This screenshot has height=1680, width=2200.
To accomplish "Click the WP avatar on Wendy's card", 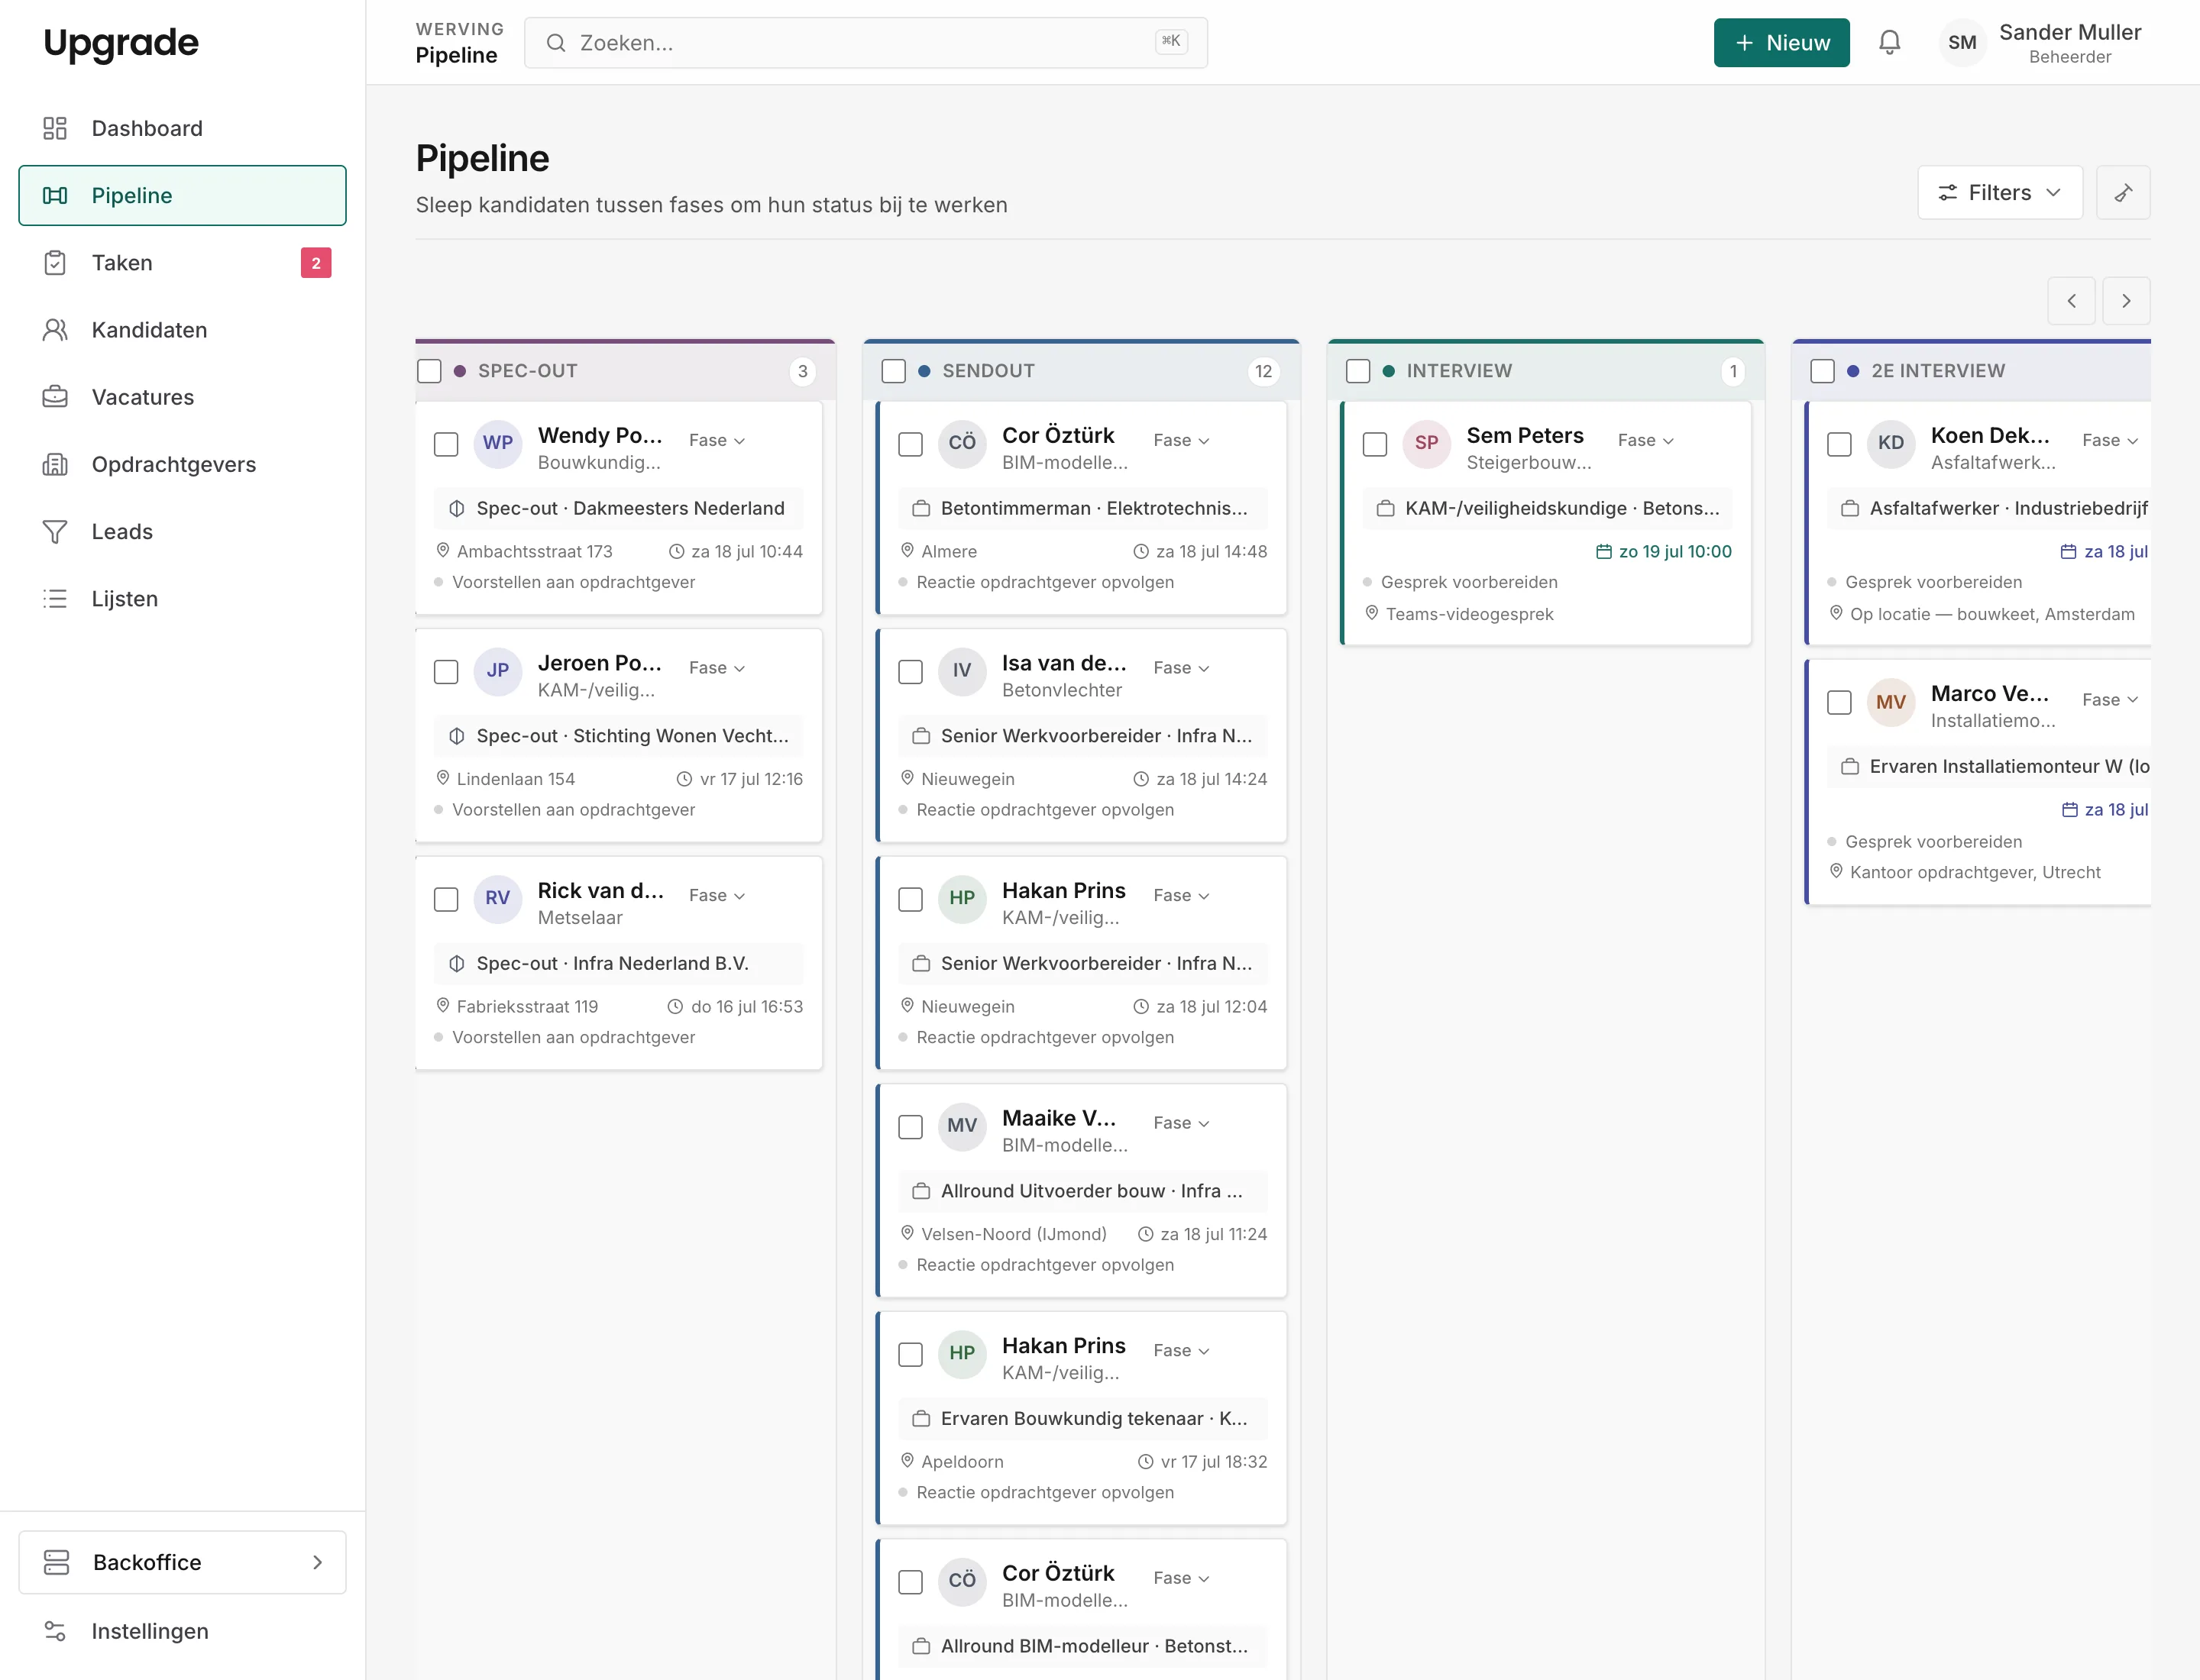I will (497, 443).
